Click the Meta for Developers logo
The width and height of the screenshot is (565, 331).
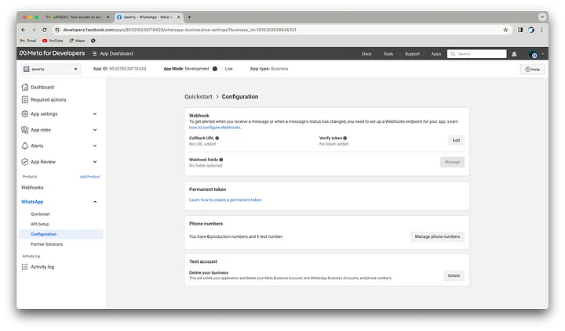click(x=53, y=53)
